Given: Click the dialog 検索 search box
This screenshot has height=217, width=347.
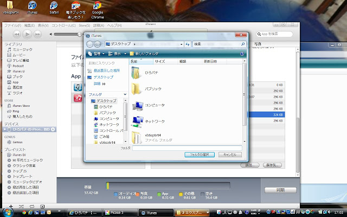Looking at the screenshot, I should 219,44.
